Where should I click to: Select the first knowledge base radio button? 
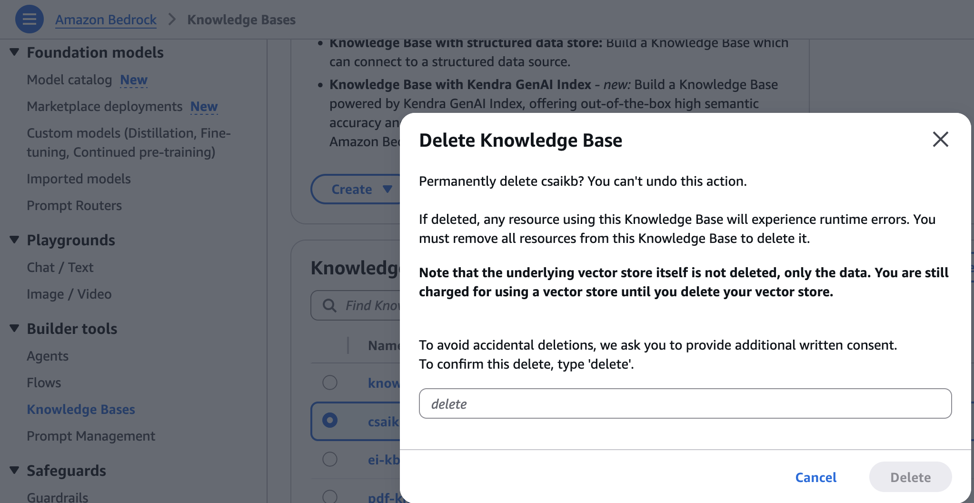pos(330,382)
